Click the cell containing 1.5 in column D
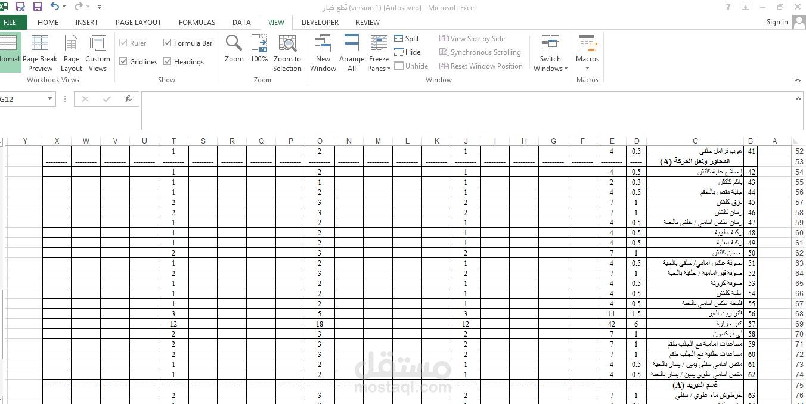The height and width of the screenshot is (404, 806). [x=636, y=313]
